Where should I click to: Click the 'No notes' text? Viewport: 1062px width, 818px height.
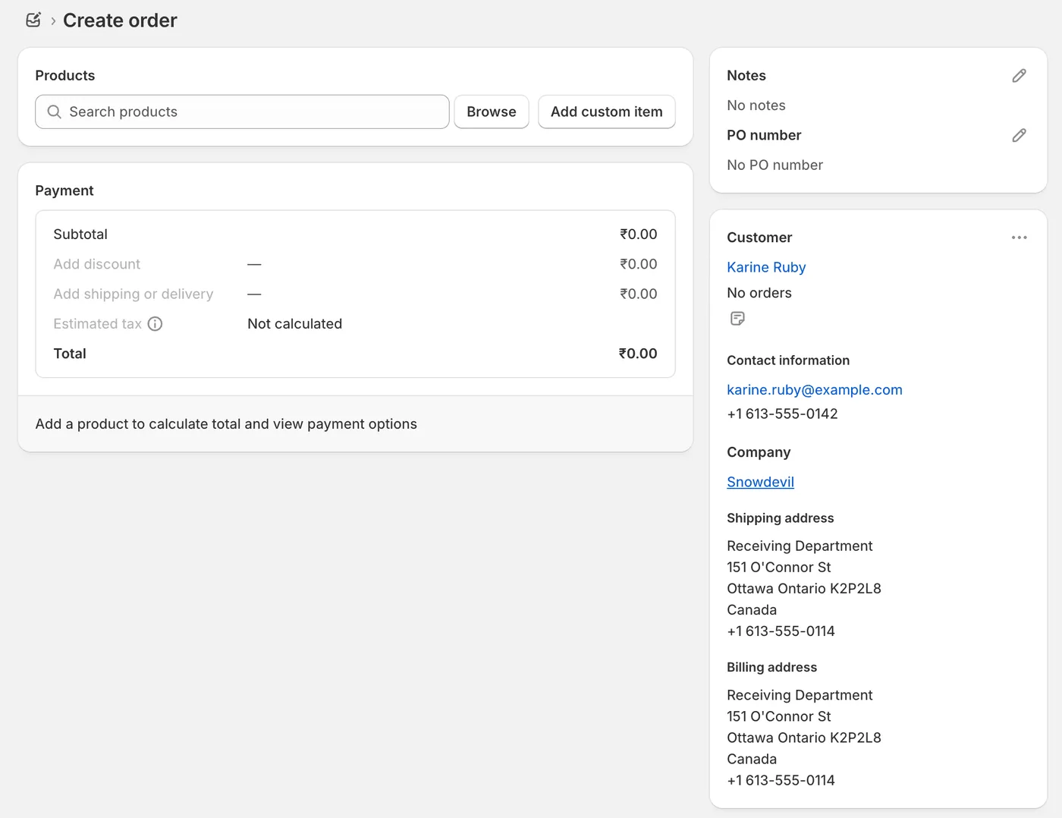tap(756, 105)
